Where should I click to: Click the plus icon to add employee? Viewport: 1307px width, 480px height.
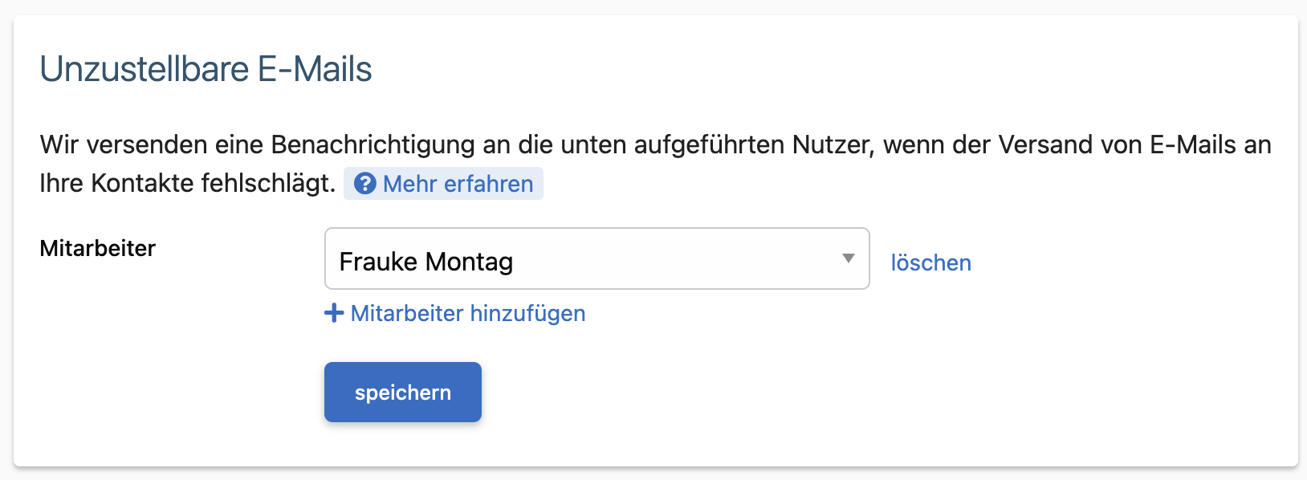[334, 313]
